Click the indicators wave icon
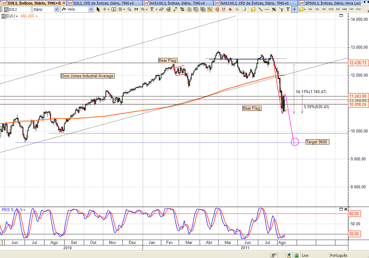Viewport: 369px width, 258px height. [x=143, y=9]
